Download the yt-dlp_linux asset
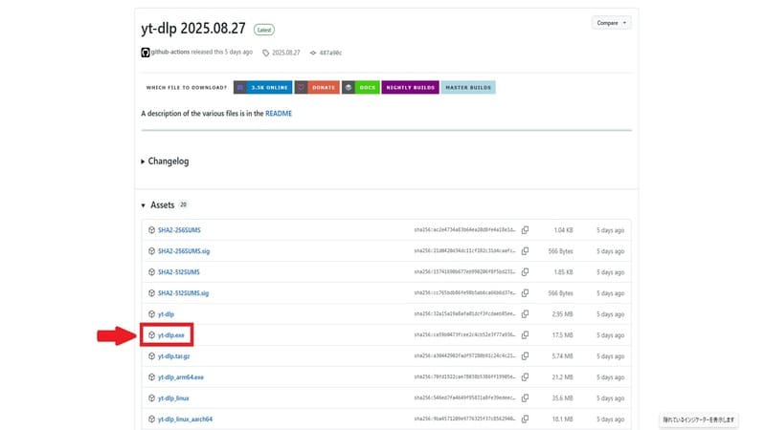 [x=173, y=398]
